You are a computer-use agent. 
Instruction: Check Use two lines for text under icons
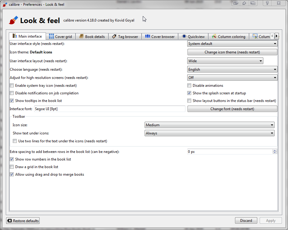(15, 141)
